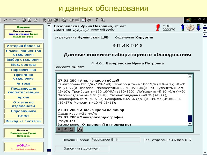
Task: Click the Лечащий врач input field
Action: pyautogui.click(x=116, y=139)
